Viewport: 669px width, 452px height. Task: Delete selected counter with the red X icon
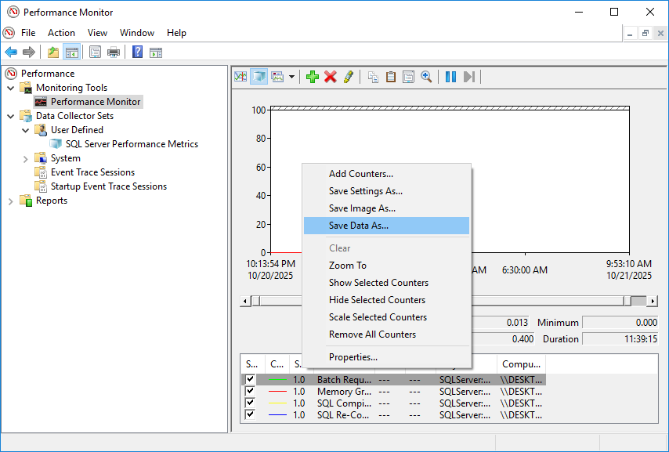pyautogui.click(x=330, y=76)
